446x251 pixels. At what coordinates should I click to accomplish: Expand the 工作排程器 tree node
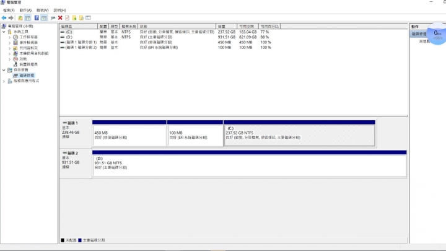[9, 37]
